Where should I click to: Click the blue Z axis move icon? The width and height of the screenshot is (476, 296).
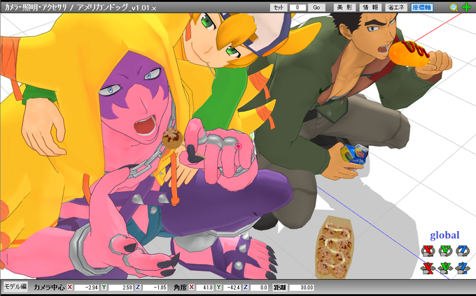463,268
